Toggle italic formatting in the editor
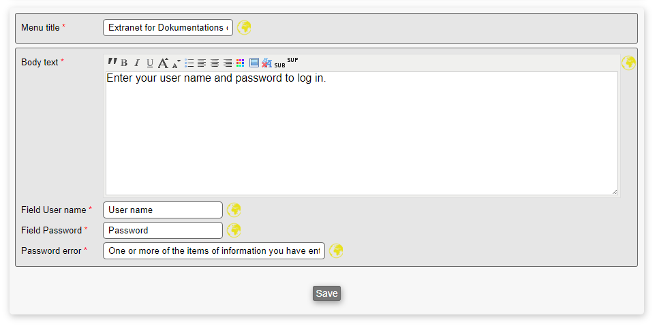Image resolution: width=657 pixels, height=326 pixels. (136, 63)
